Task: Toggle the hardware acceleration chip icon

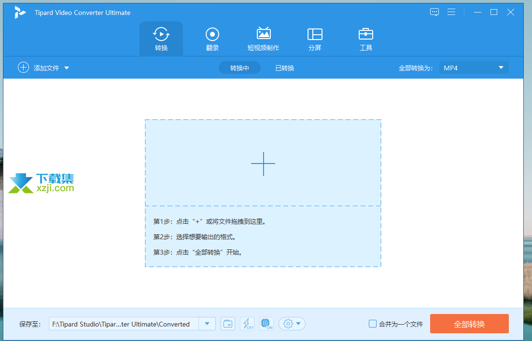Action: tap(266, 324)
